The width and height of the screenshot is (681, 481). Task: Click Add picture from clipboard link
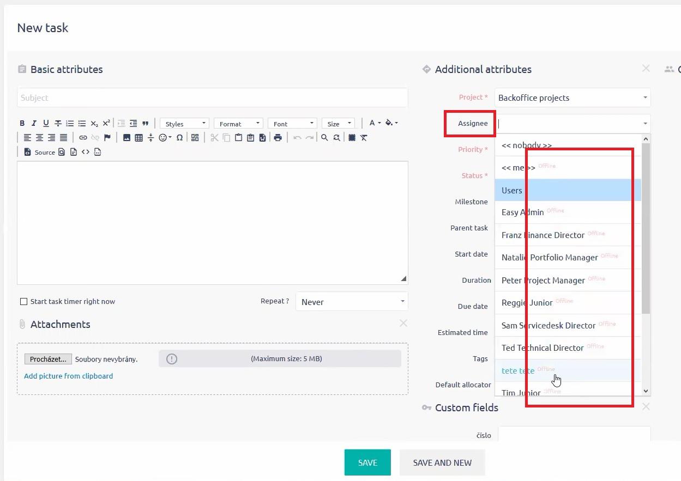pos(69,376)
